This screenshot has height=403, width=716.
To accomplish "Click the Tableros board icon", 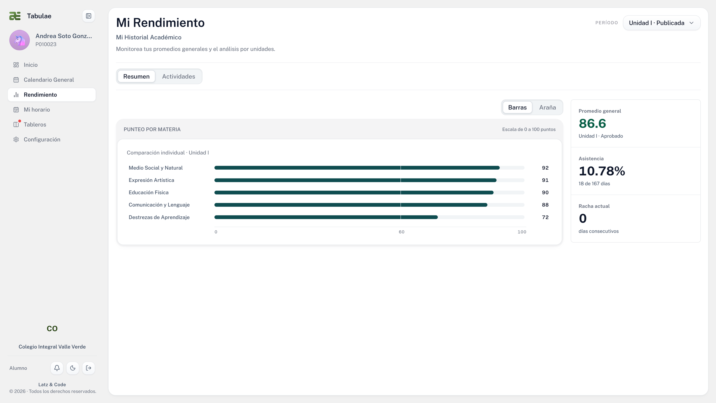I will [16, 125].
